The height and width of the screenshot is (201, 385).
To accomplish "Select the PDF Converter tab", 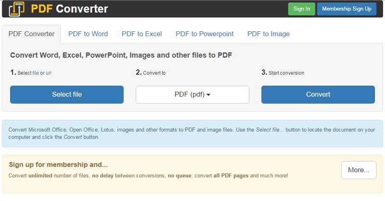I will (31, 34).
